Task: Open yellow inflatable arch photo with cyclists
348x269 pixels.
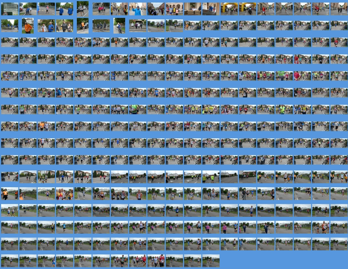Action: pyautogui.click(x=229, y=9)
